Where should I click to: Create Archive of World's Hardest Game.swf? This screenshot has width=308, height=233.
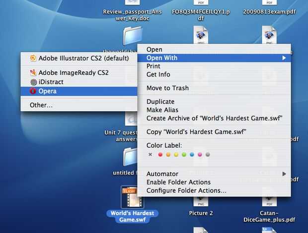(x=214, y=118)
